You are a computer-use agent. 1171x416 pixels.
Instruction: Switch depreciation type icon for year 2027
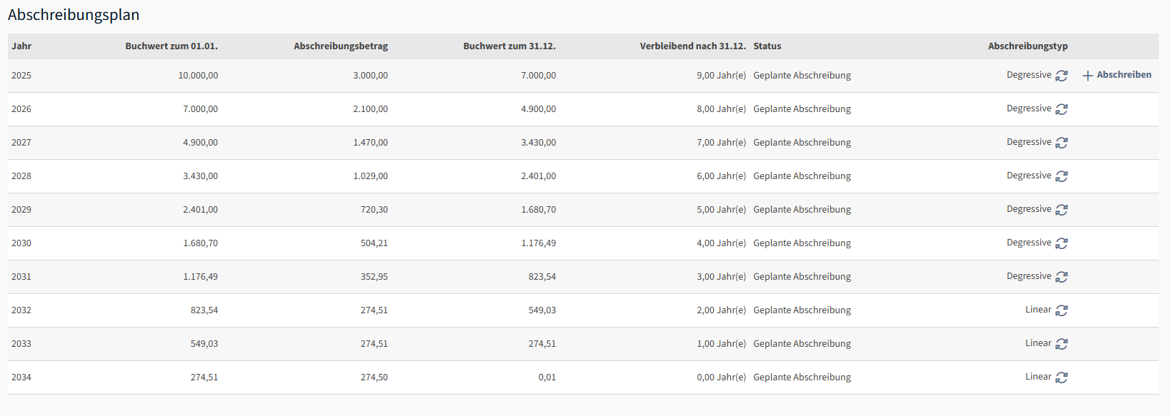[x=1062, y=143]
